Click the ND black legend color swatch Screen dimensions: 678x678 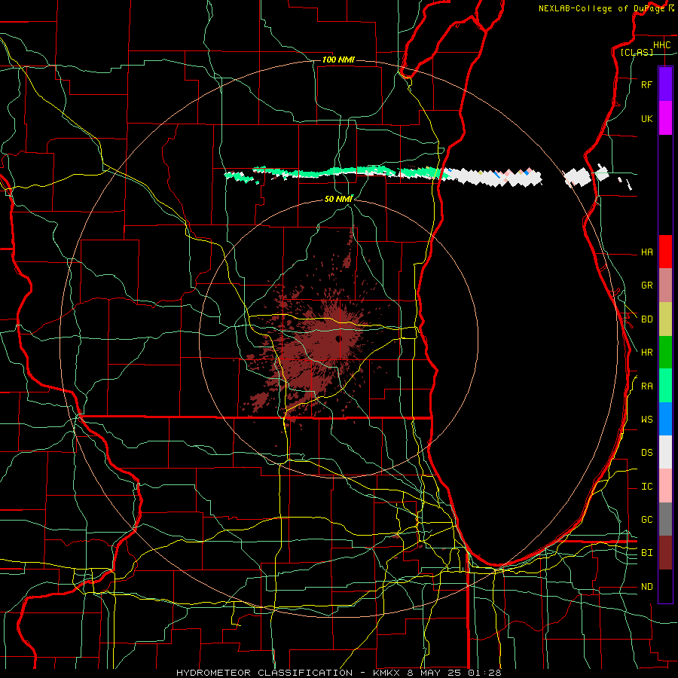(665, 586)
